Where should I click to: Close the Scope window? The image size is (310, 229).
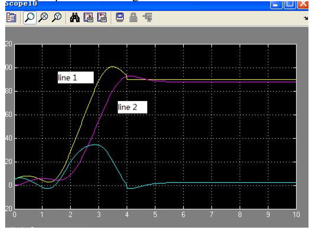tap(303, 5)
